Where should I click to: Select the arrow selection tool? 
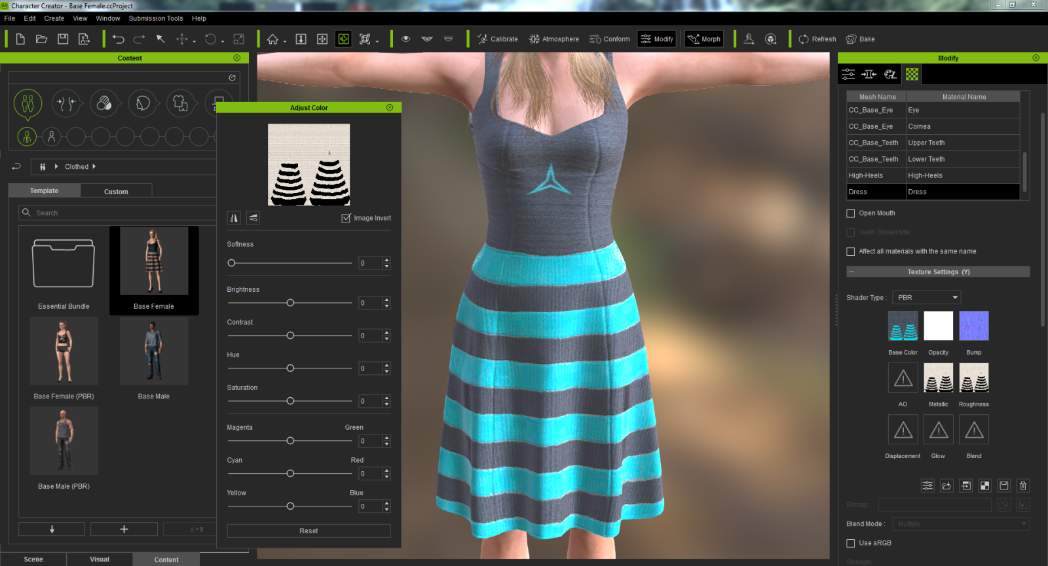pos(160,39)
